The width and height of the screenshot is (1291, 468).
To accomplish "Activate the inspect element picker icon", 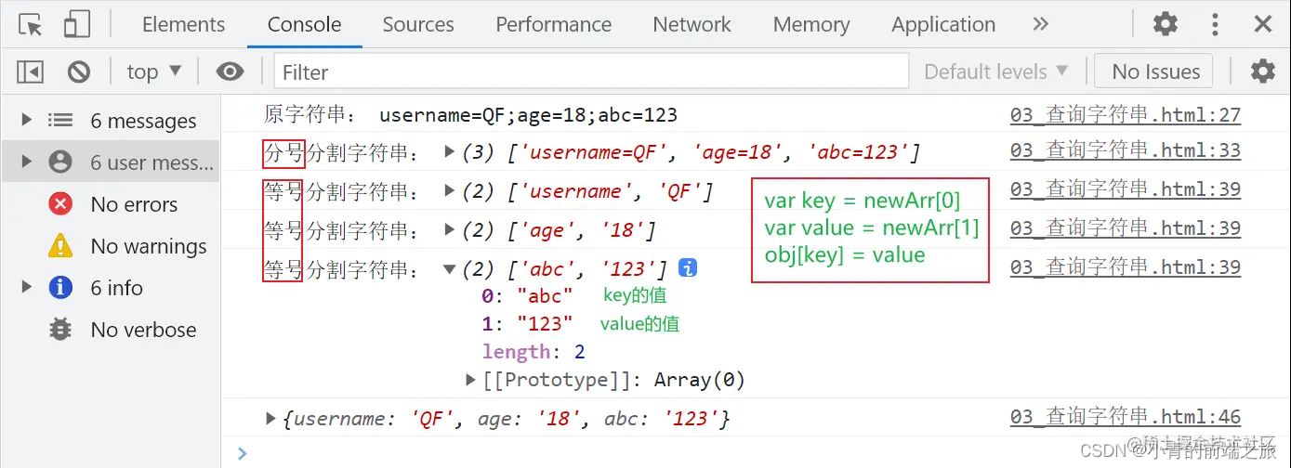I will click(x=31, y=25).
